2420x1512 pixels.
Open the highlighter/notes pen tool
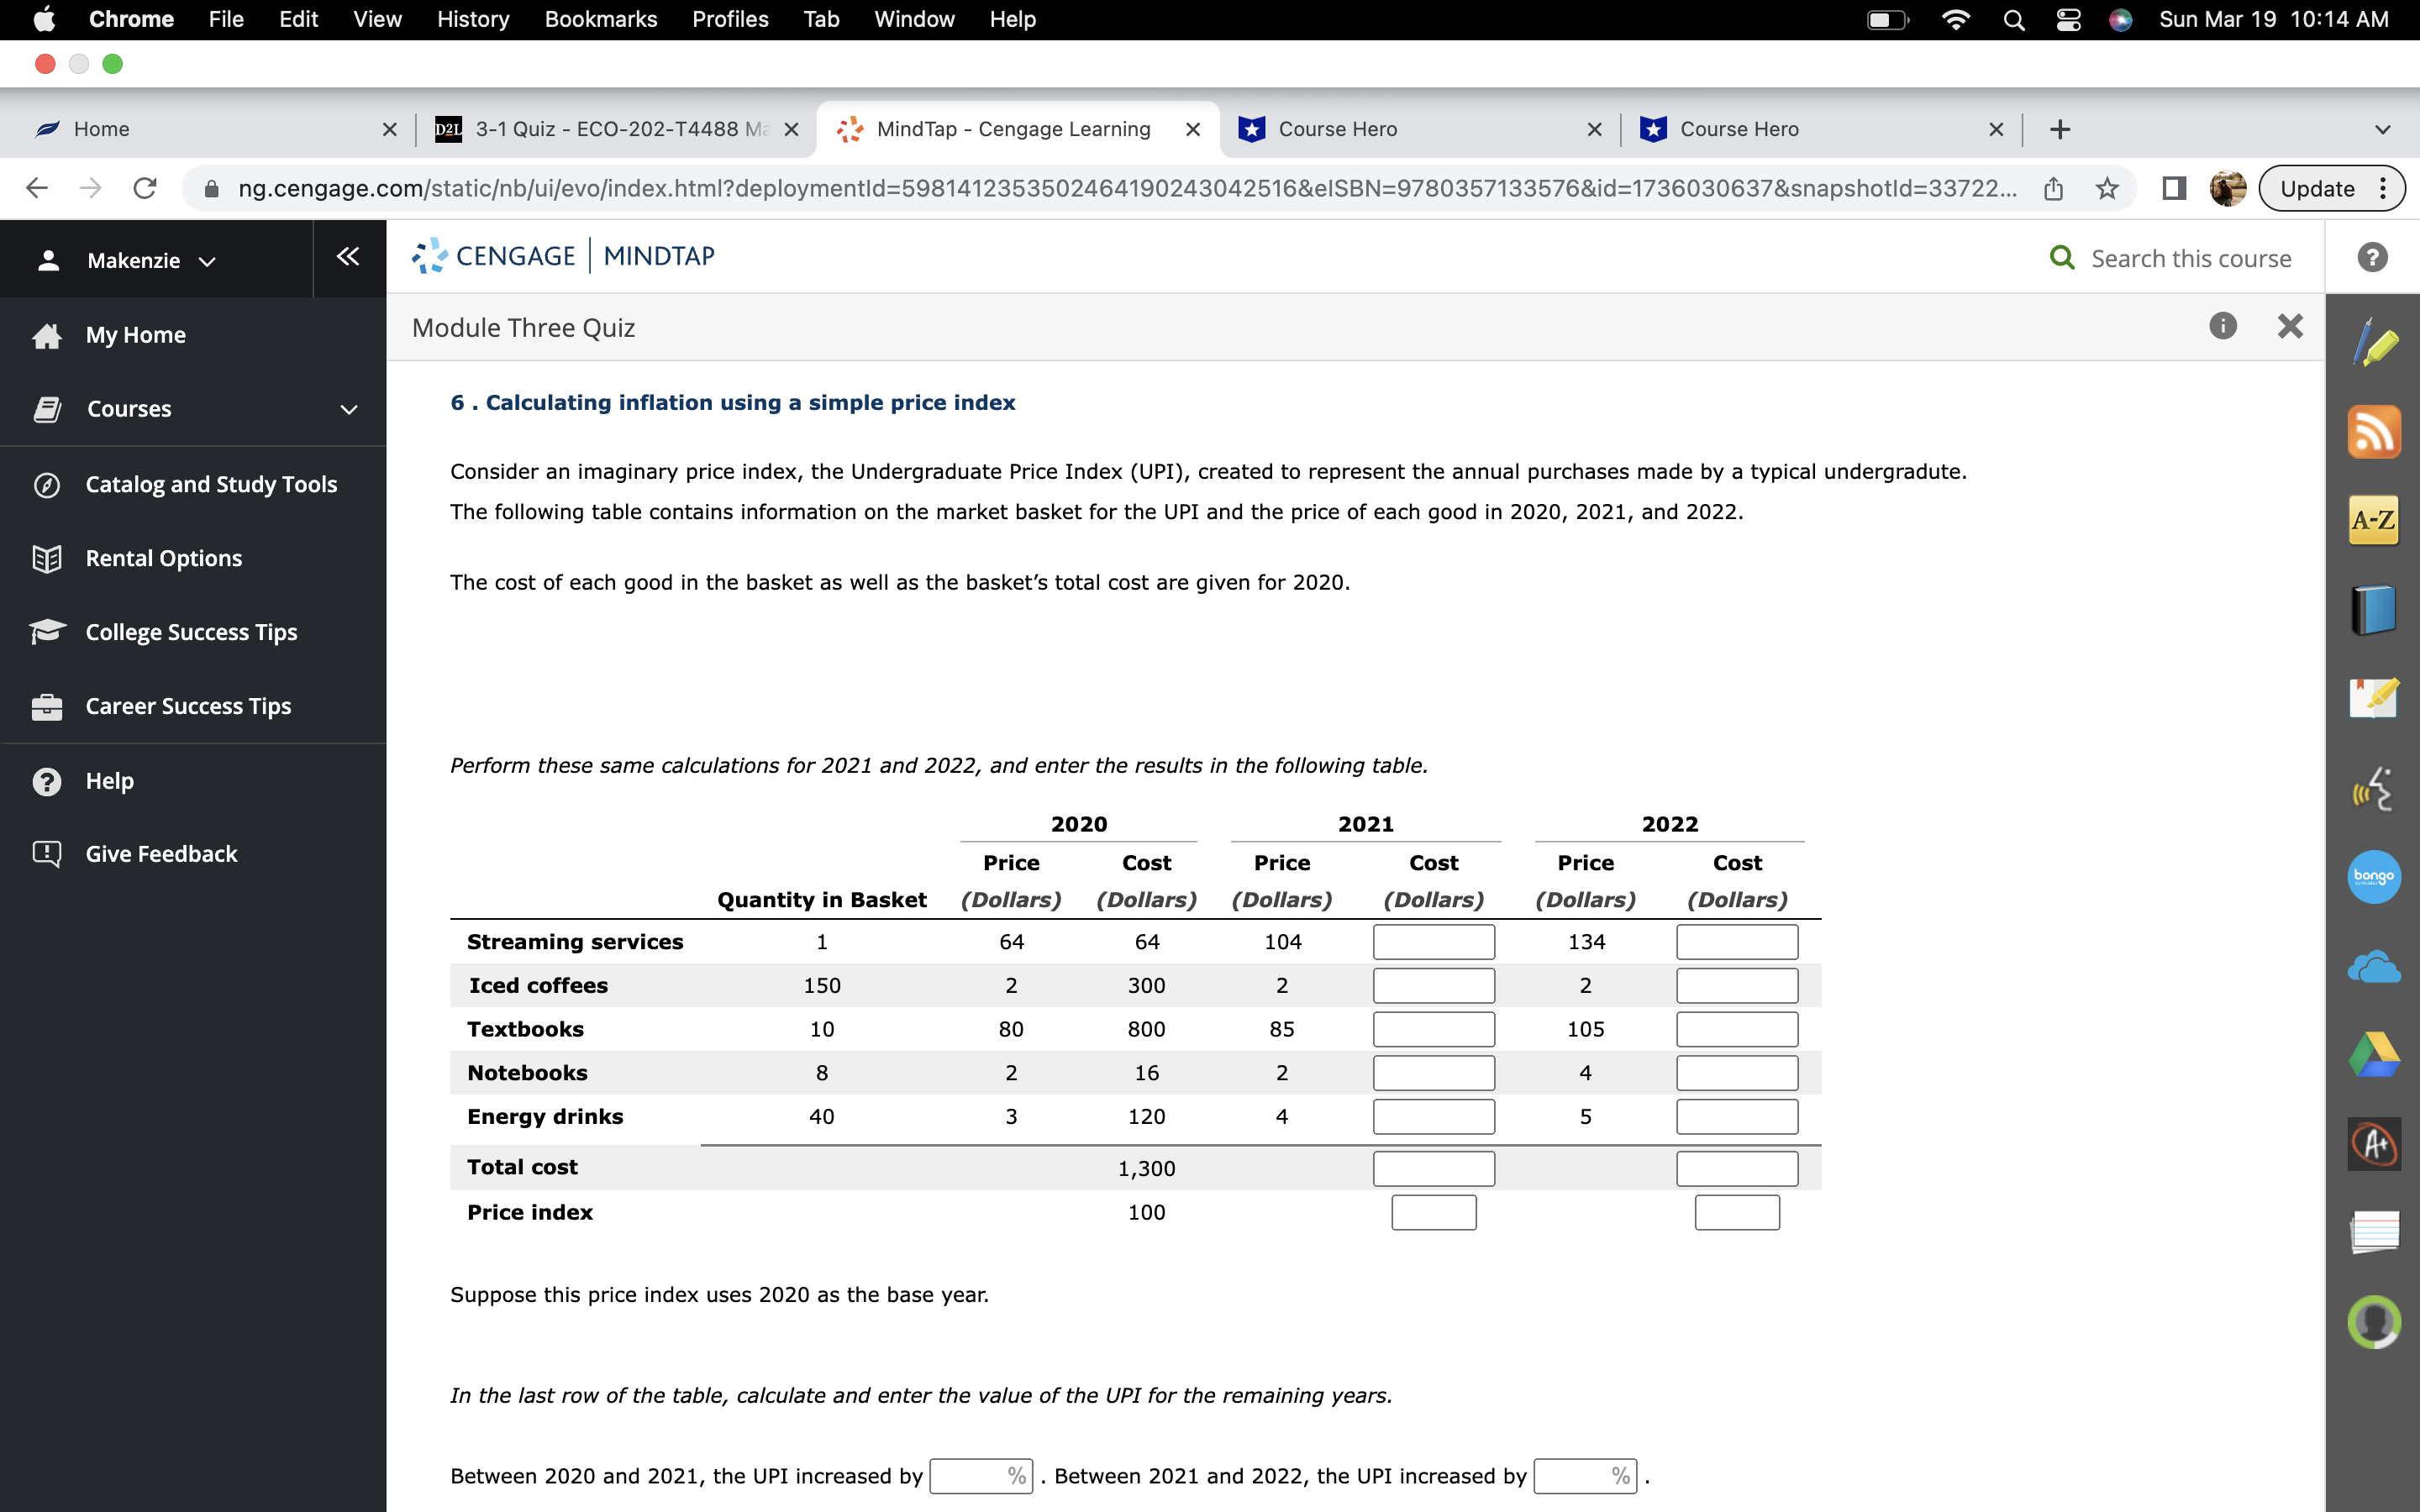click(2375, 343)
